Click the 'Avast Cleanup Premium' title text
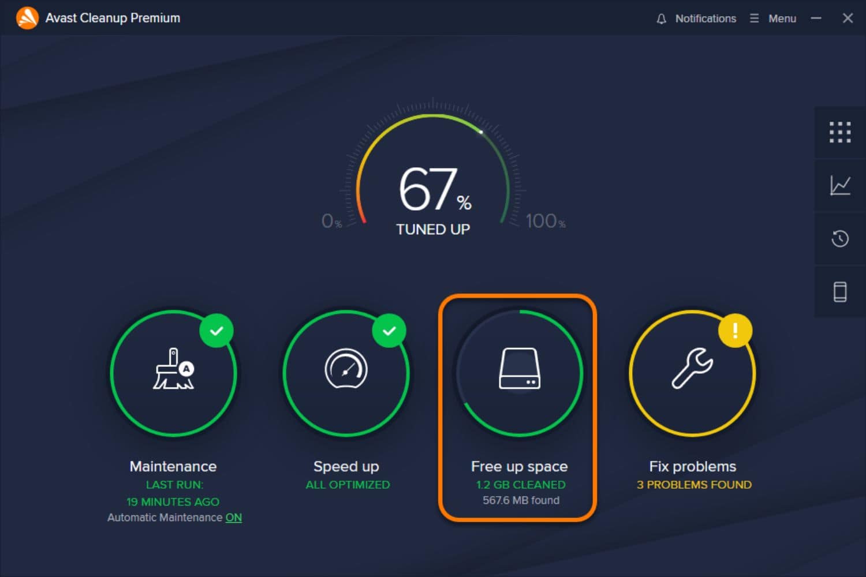The image size is (866, 577). click(113, 18)
